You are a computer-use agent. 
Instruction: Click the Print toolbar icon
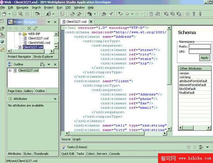27,14
